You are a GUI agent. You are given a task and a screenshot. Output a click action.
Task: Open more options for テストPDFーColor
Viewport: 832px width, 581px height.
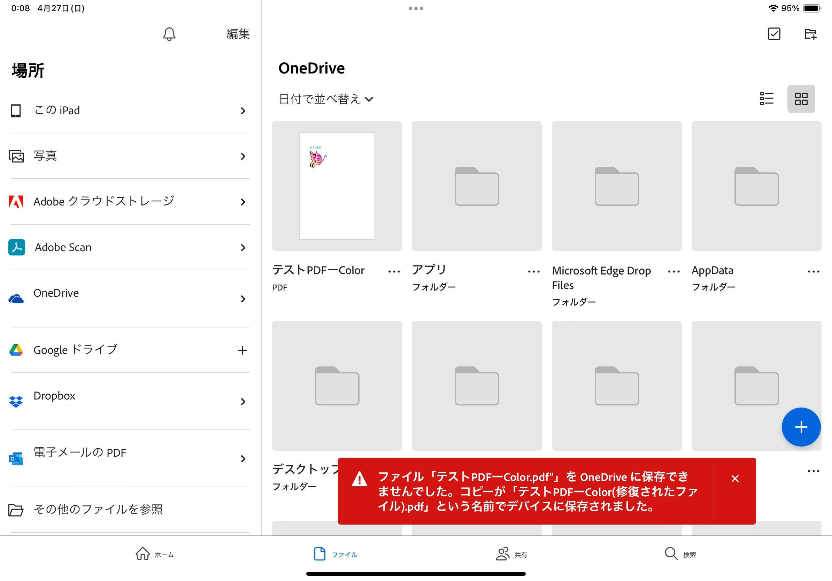[x=394, y=271]
